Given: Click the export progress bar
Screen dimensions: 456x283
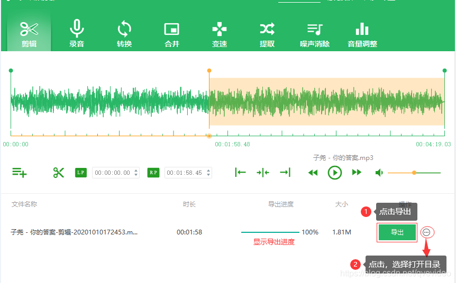Looking at the screenshot, I should [x=270, y=232].
